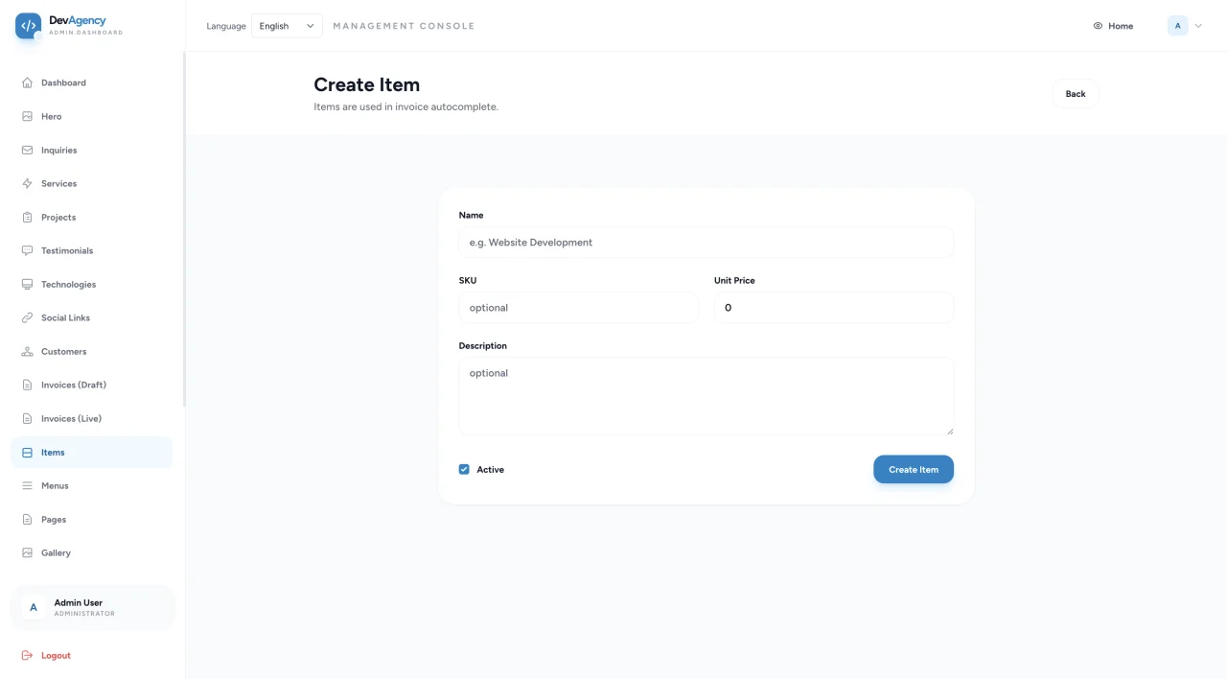Click "Items are used in invoice autocomplete." text

405,106
